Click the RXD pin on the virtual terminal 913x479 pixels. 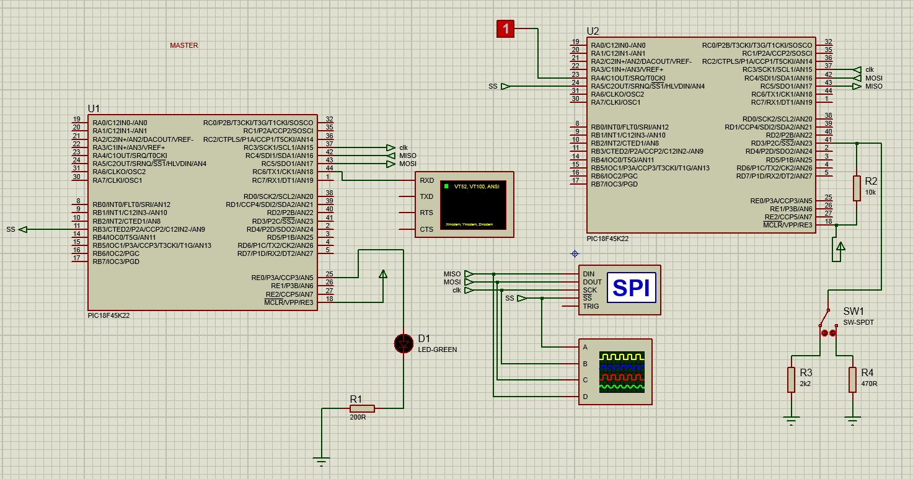coord(426,180)
